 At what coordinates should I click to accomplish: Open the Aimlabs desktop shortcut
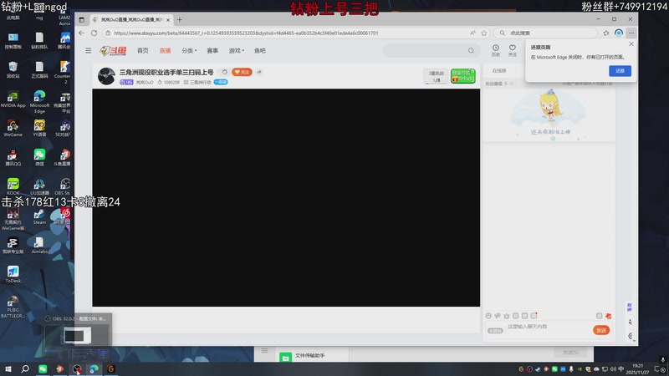point(39,246)
